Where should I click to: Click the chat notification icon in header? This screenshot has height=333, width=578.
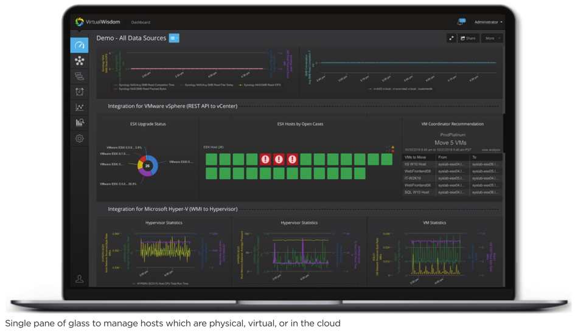[461, 22]
